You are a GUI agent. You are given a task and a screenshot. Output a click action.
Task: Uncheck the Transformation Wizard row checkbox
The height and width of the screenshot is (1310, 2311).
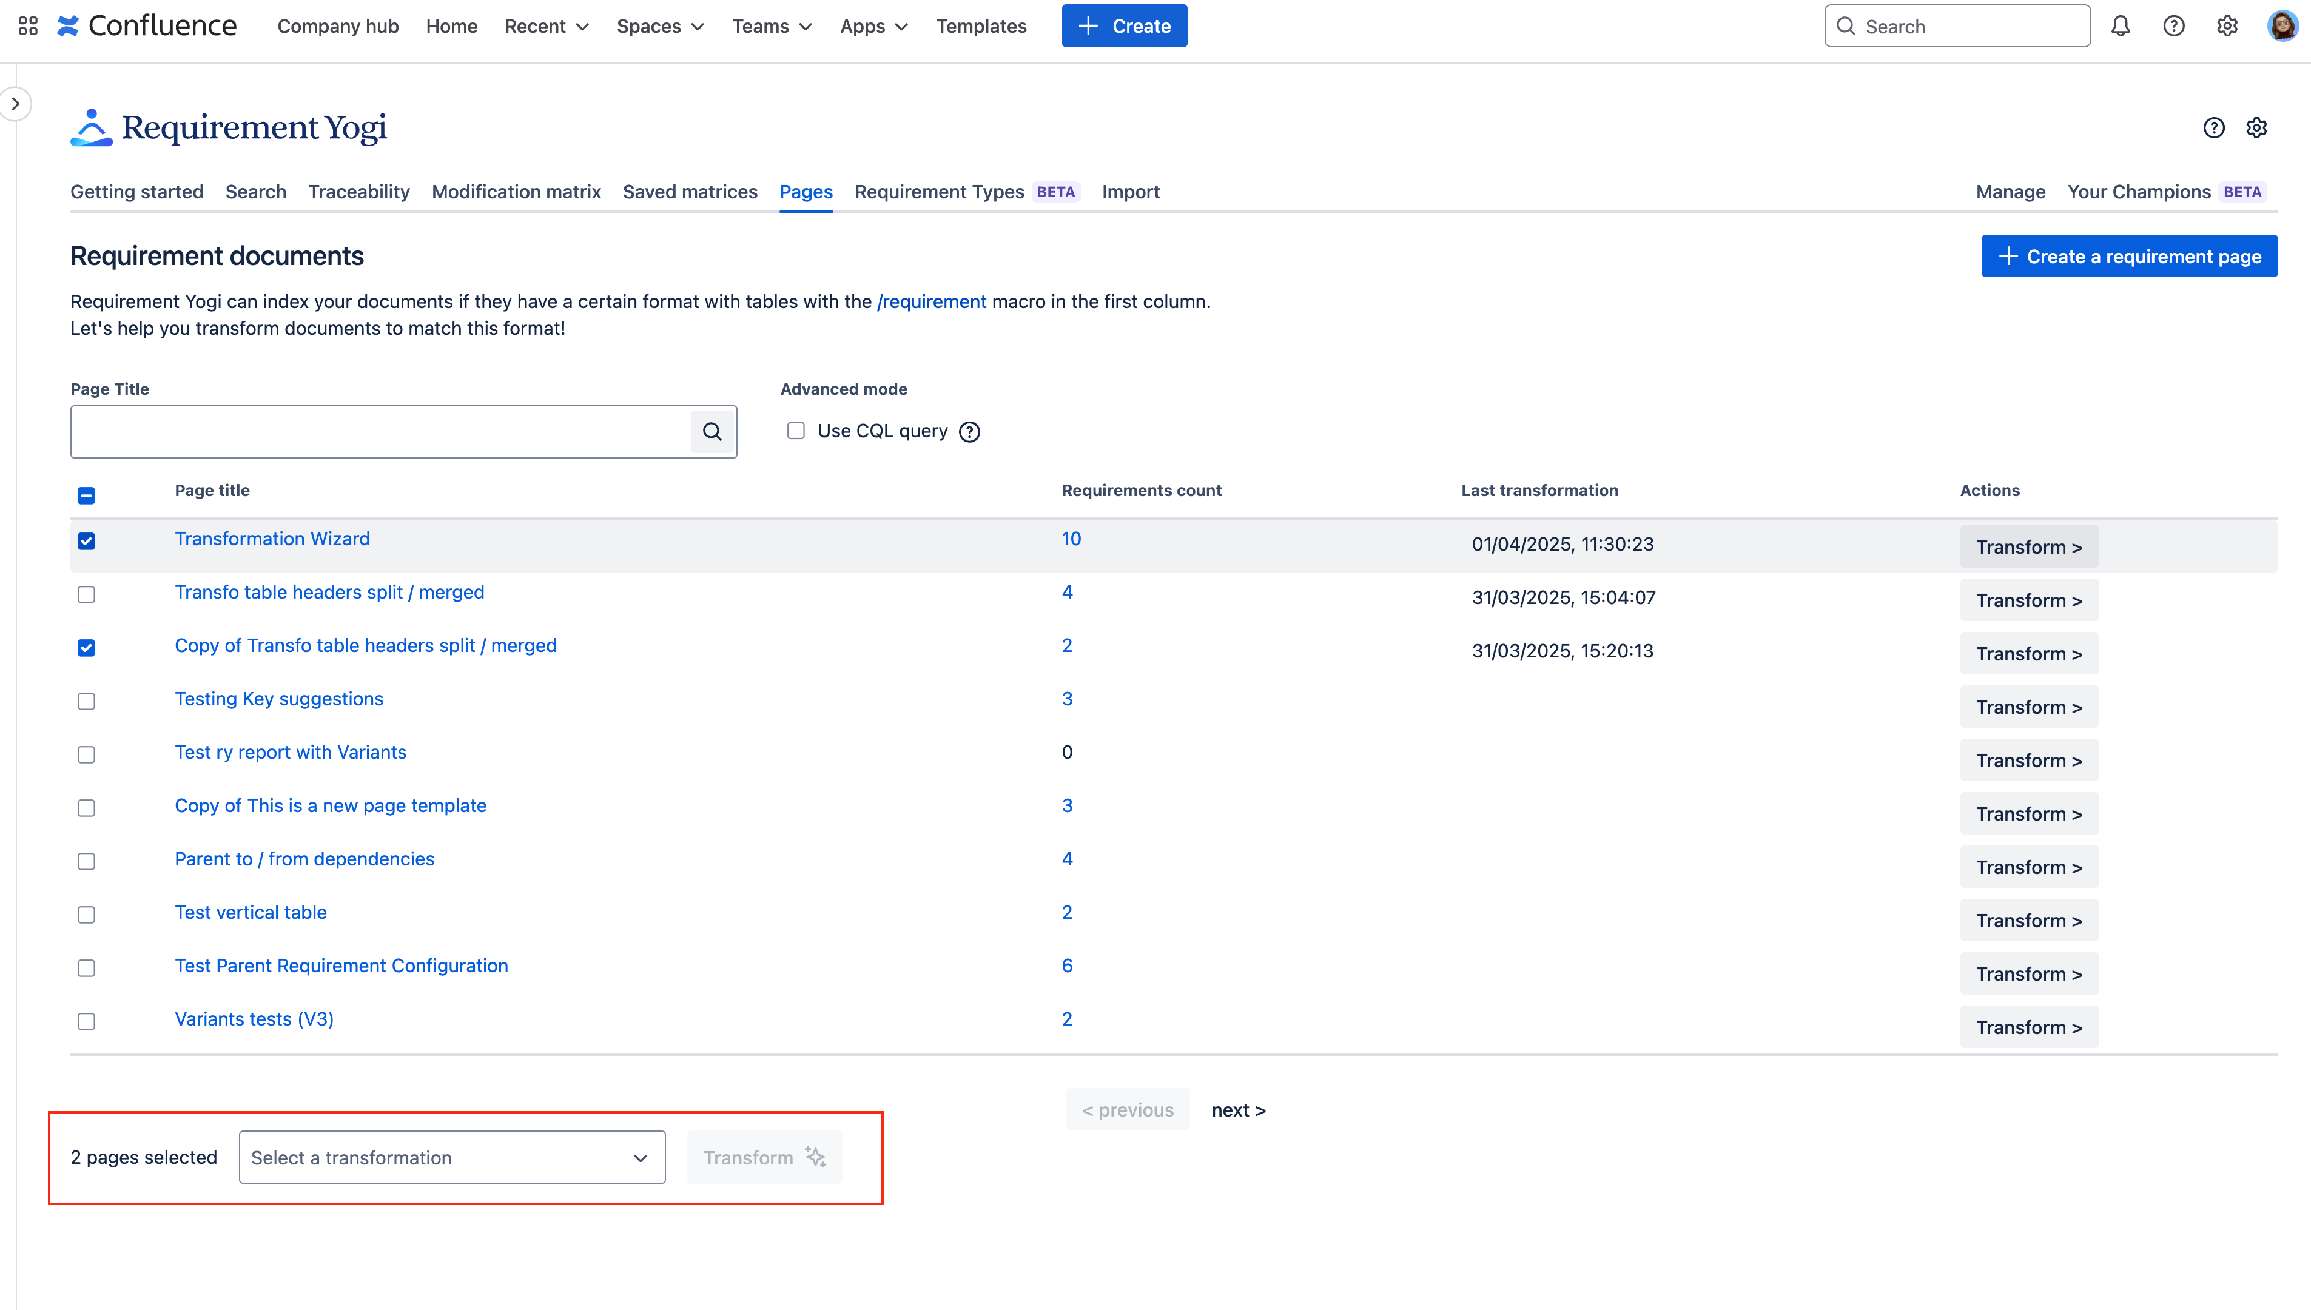point(86,541)
